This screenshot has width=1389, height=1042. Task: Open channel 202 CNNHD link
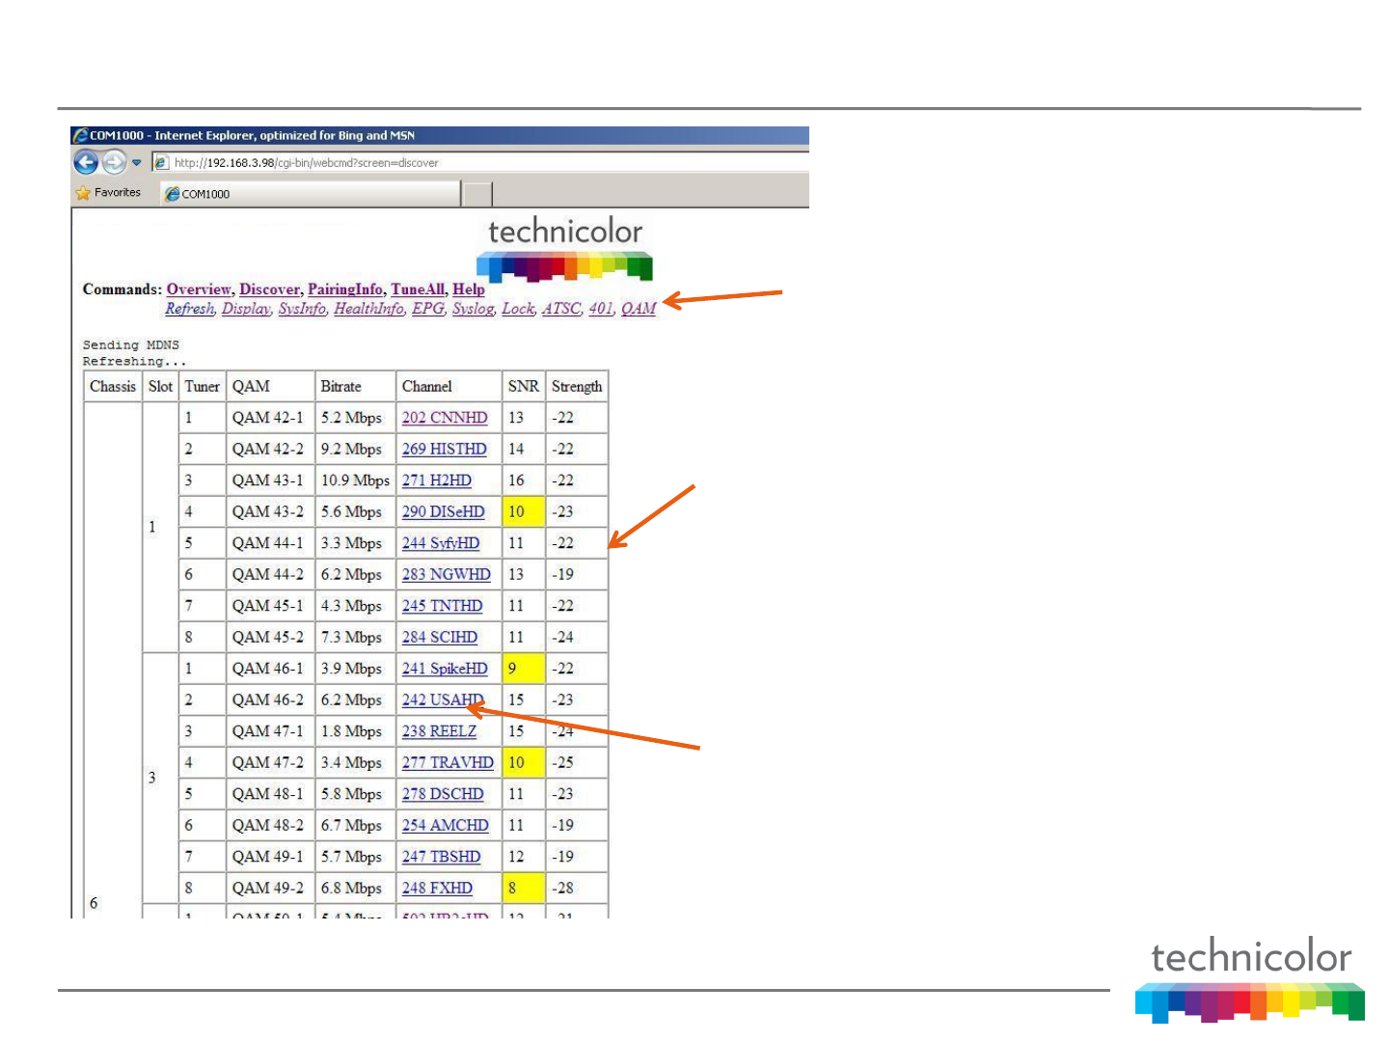click(445, 418)
